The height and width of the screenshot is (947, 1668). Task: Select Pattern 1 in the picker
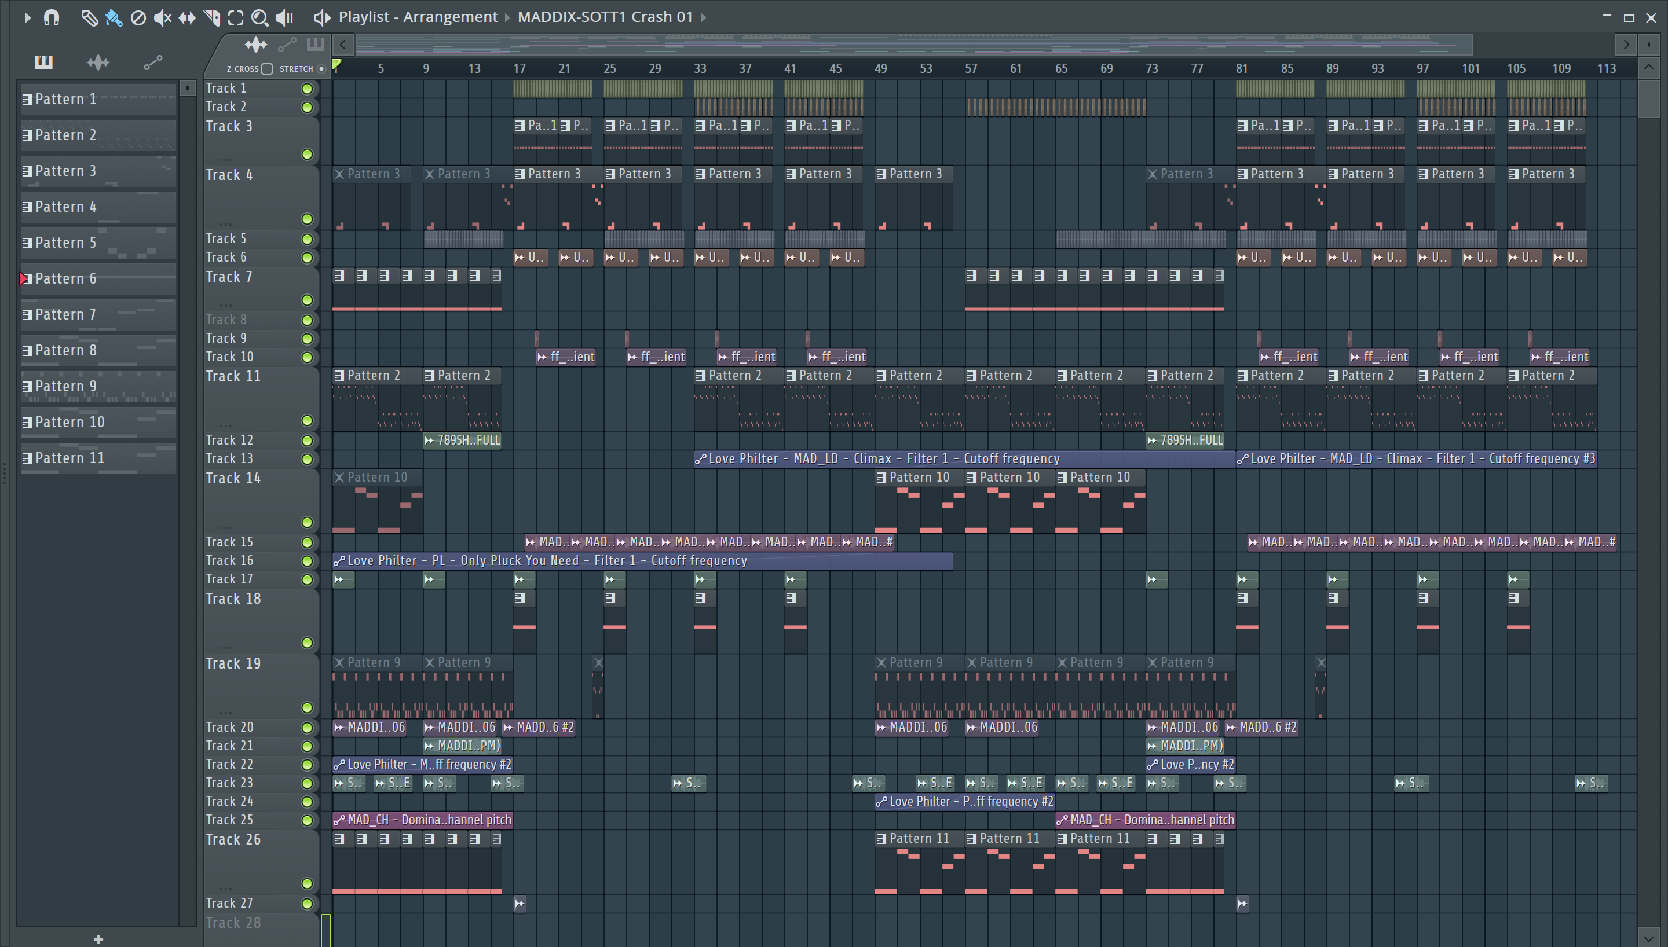[98, 100]
